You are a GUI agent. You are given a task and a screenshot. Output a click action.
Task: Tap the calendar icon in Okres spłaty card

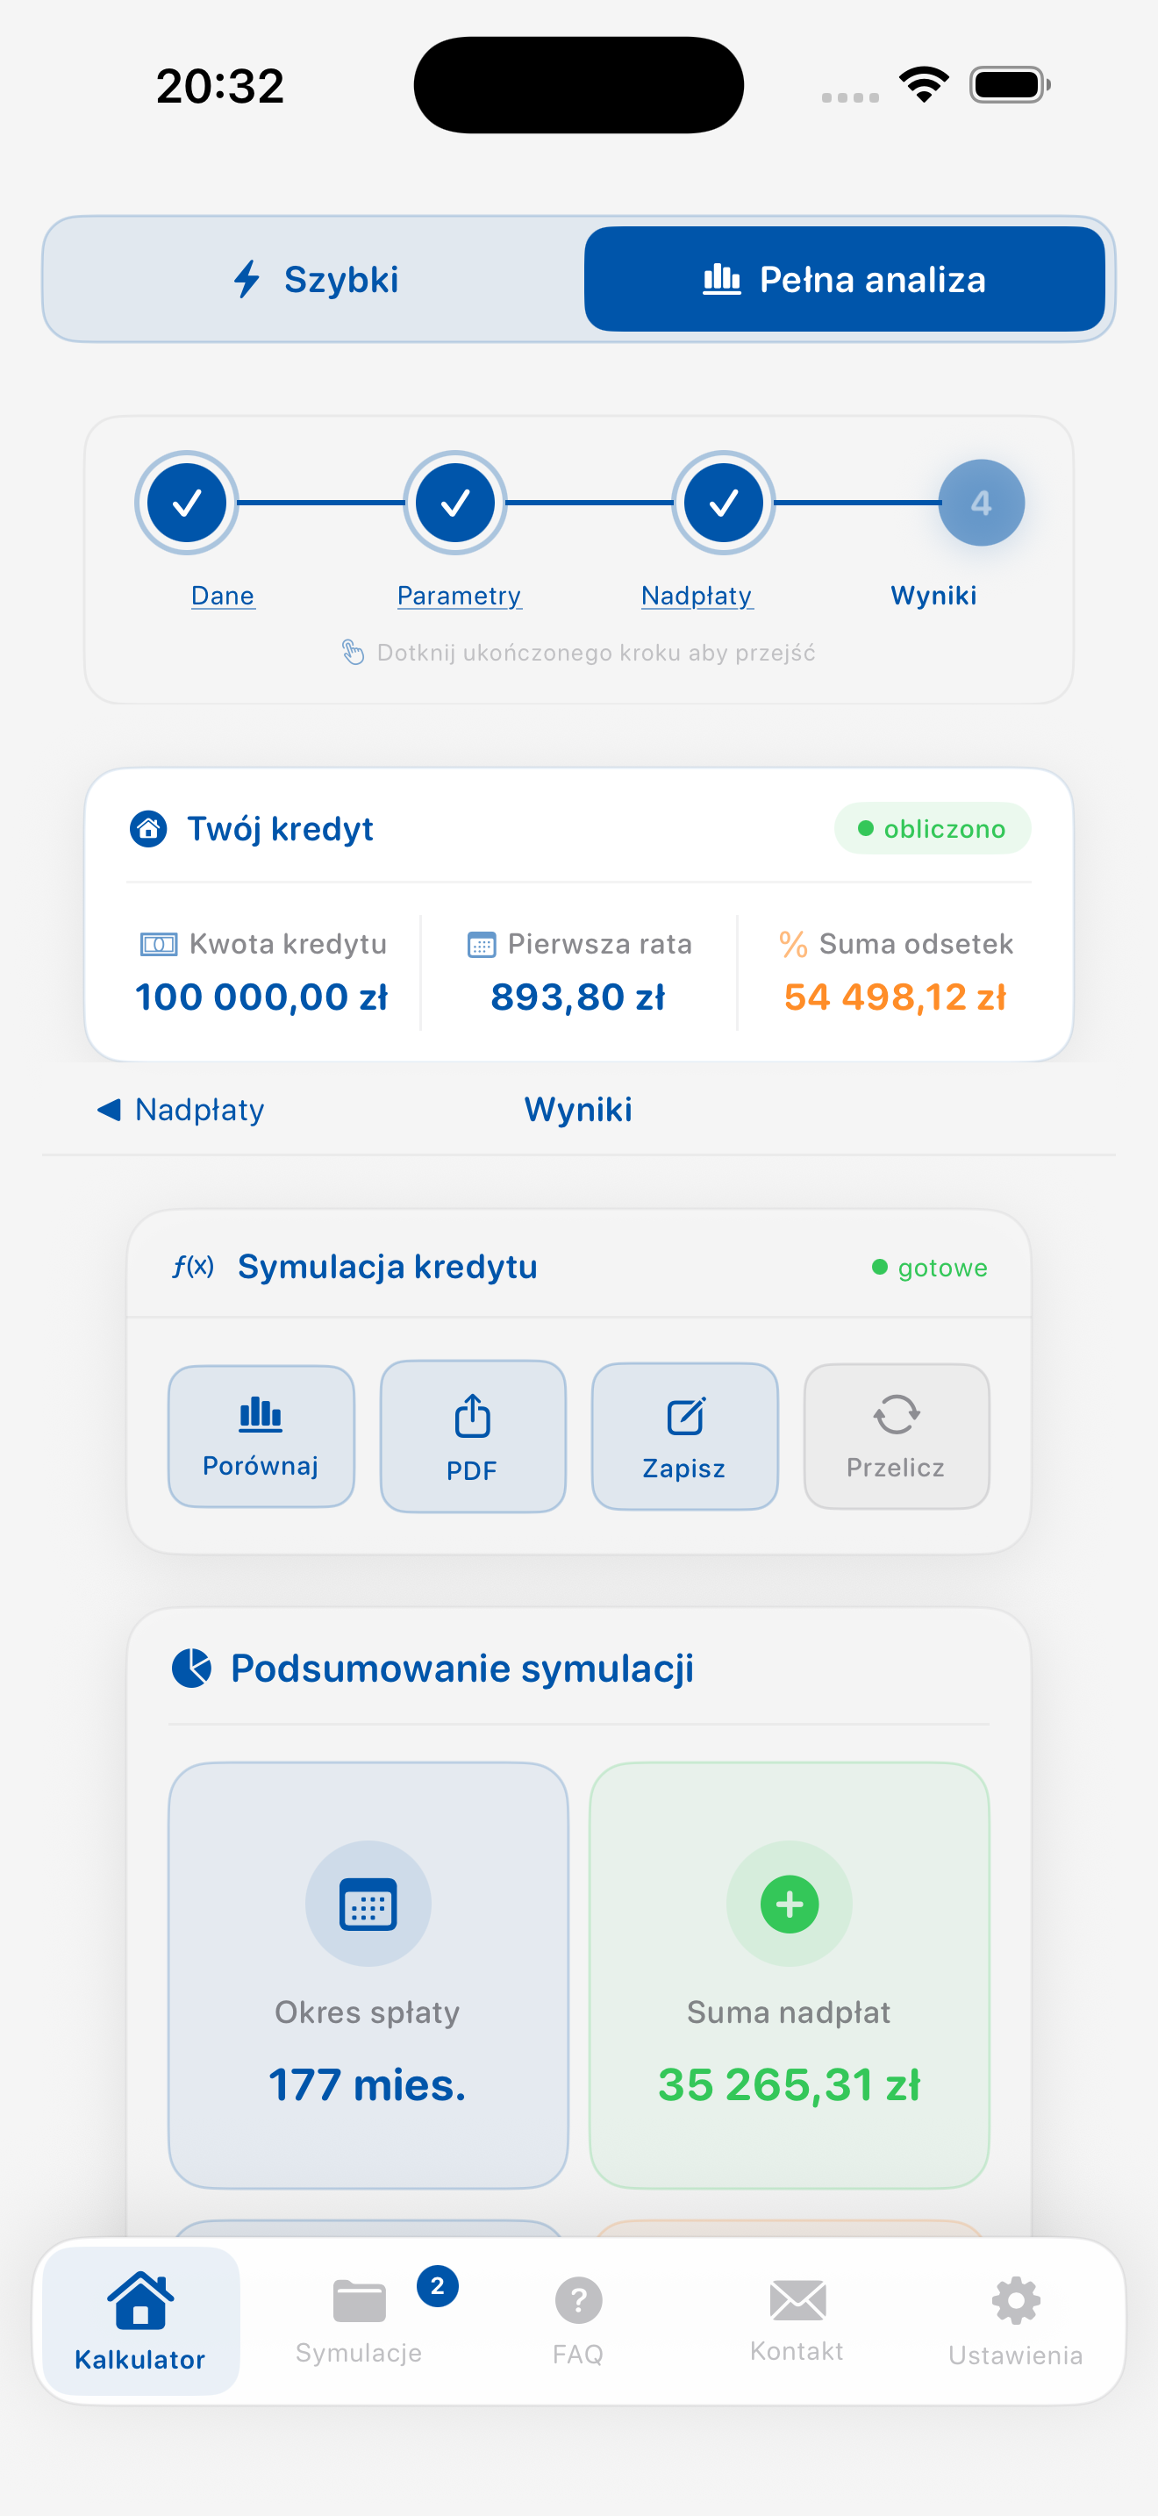[368, 1904]
